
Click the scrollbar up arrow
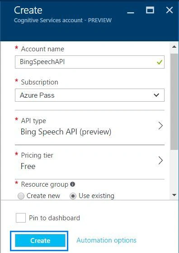click(x=174, y=47)
